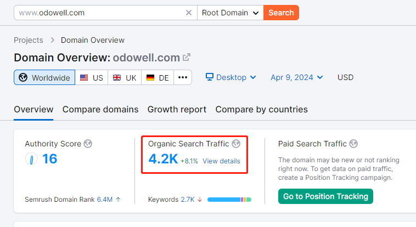Click Domain Overview breadcrumb text
Image resolution: width=416 pixels, height=227 pixels.
click(x=93, y=40)
